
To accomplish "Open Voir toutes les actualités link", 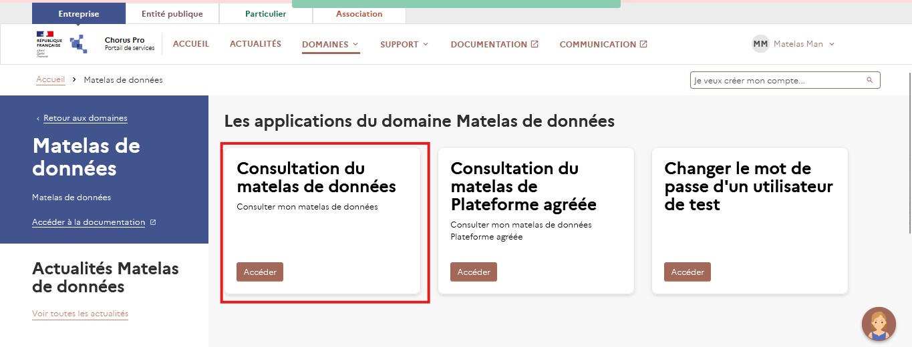I will click(x=80, y=314).
